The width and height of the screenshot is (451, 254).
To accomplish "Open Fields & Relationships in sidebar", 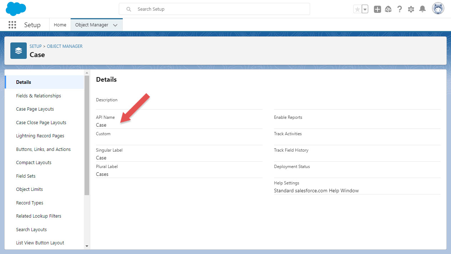I will coord(39,96).
